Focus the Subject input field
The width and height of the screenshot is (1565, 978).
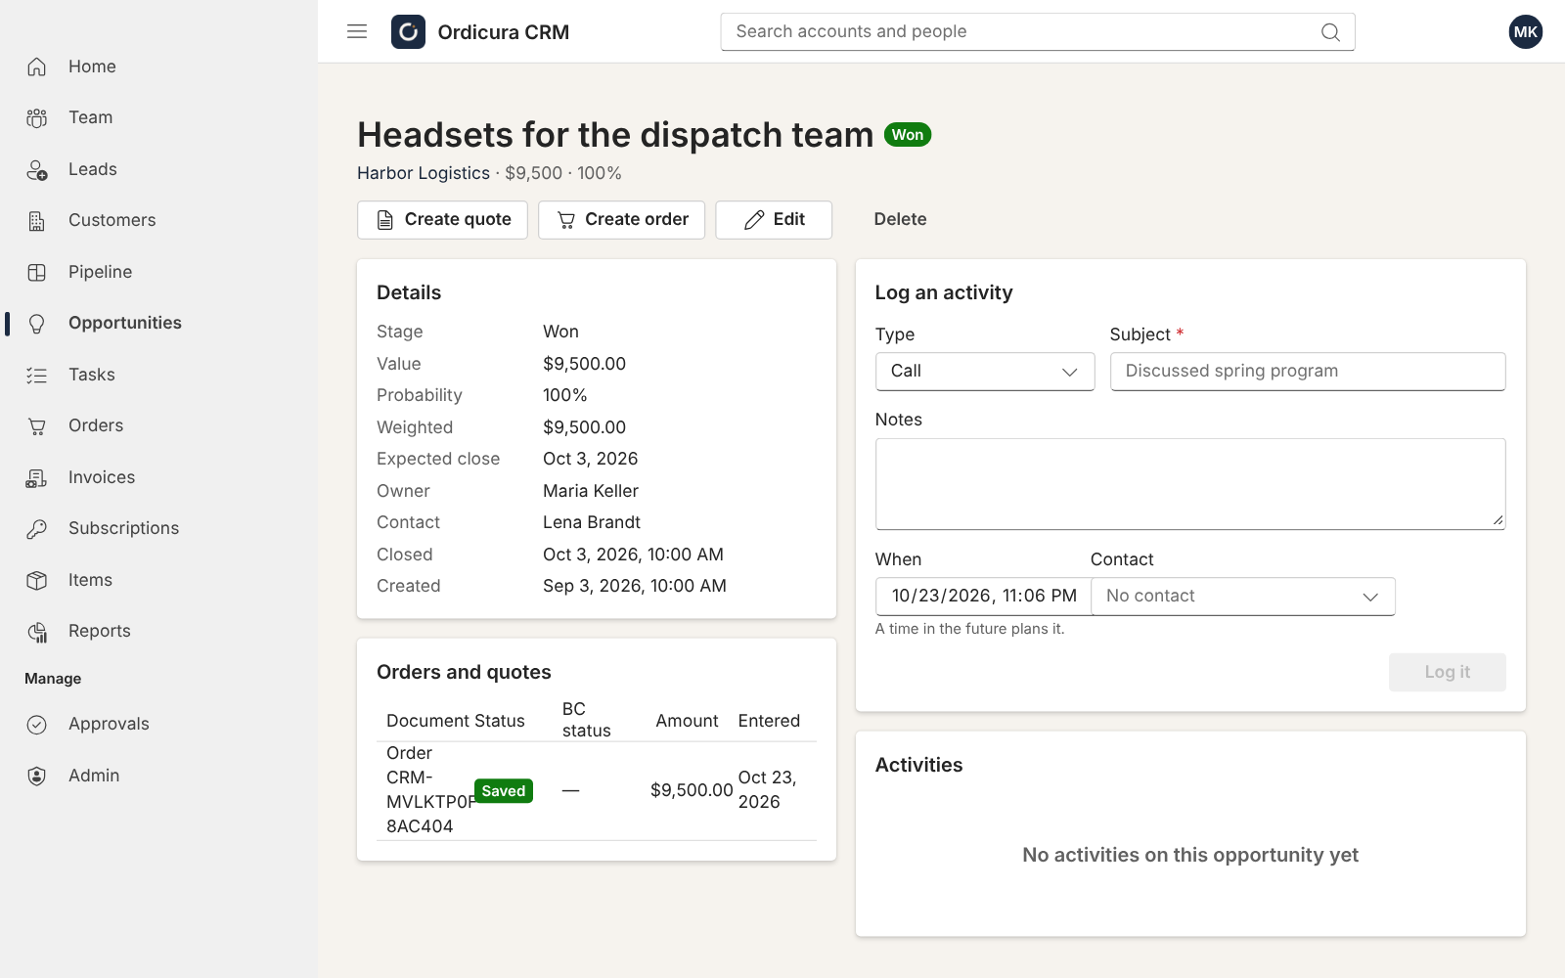(1308, 372)
